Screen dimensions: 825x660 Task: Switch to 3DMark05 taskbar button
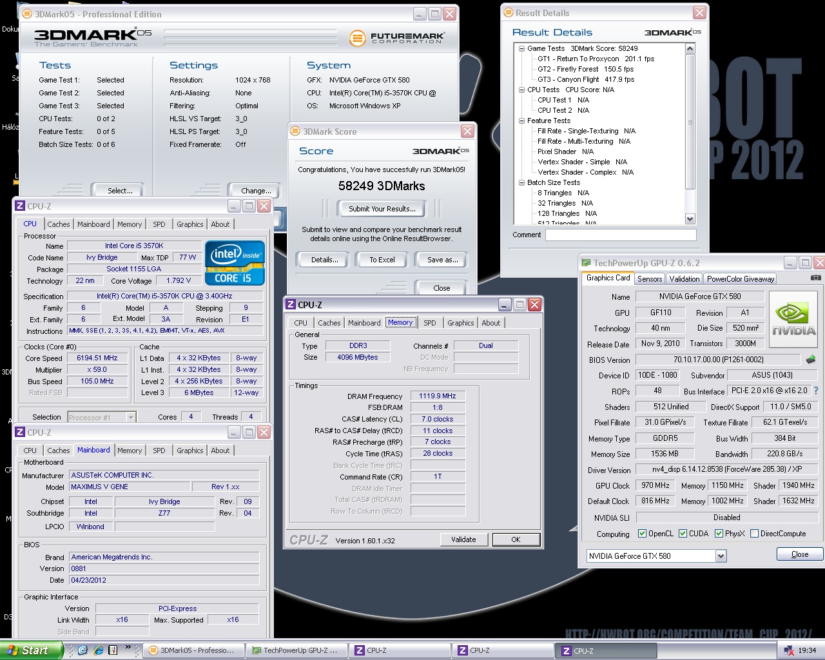[193, 650]
